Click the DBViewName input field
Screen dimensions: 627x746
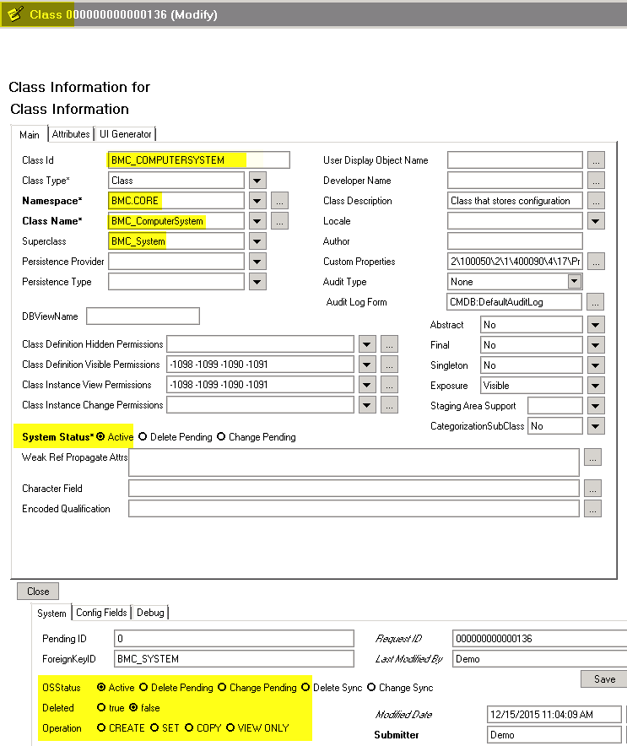click(143, 316)
